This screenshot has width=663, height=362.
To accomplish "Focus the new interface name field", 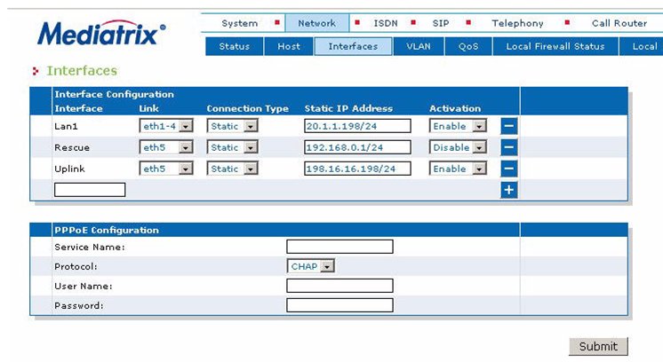I will point(90,190).
